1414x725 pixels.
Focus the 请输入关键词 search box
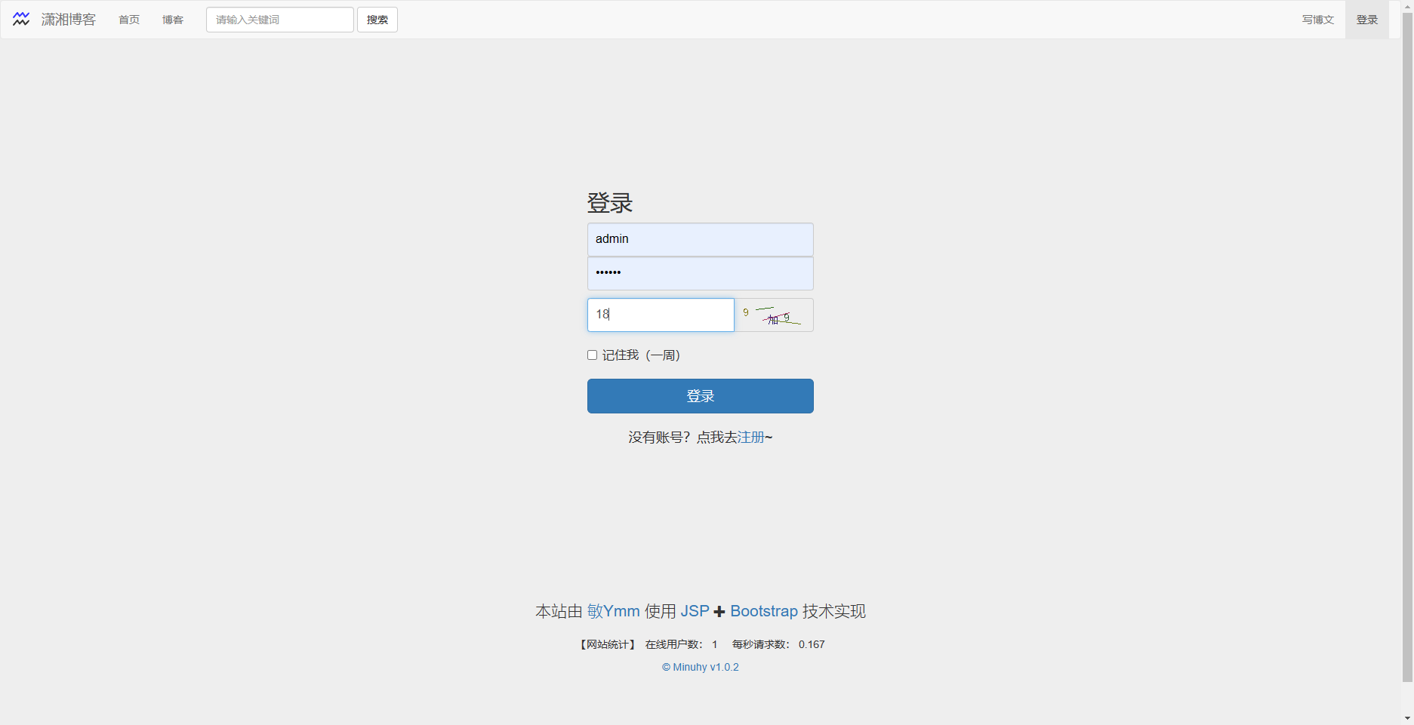tap(280, 20)
